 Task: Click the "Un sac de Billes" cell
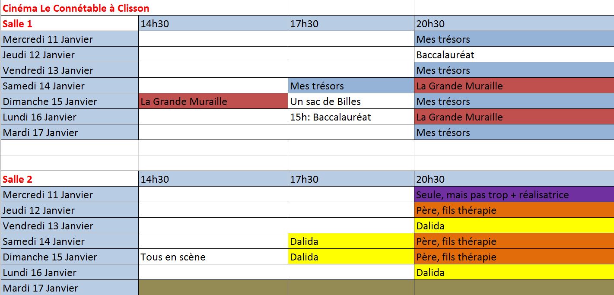coord(350,102)
